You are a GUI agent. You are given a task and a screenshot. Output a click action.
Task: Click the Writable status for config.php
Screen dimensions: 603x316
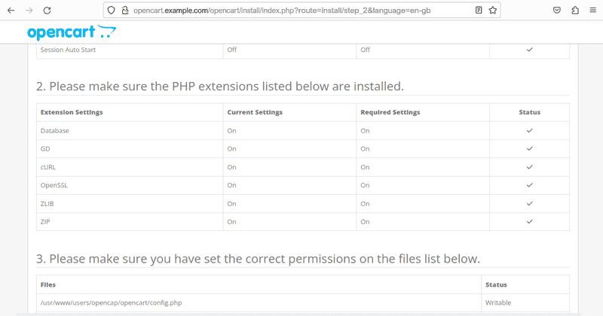tap(498, 302)
